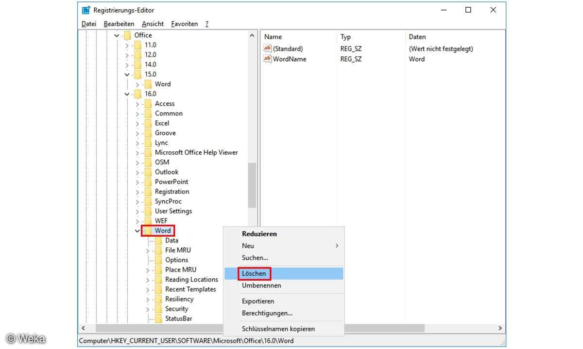The image size is (583, 349).
Task: Click '(Wert nicht festgelegt)' data cell
Action: click(x=441, y=49)
